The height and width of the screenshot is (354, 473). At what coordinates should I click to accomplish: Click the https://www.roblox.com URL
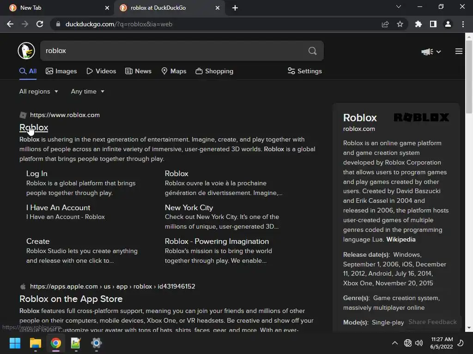click(x=65, y=115)
